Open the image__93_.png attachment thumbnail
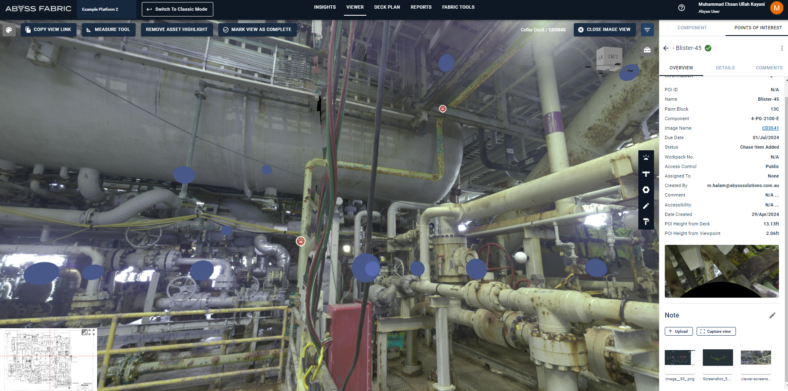 pyautogui.click(x=680, y=358)
